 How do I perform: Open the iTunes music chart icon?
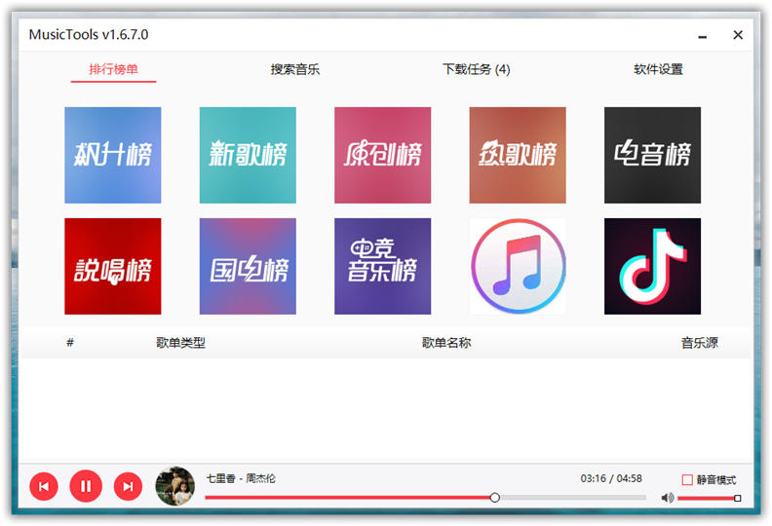click(x=518, y=266)
